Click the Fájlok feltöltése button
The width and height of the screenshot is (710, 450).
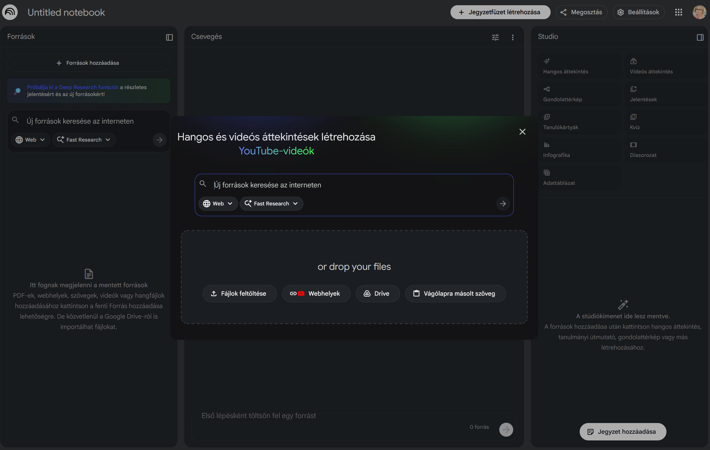[x=239, y=294]
